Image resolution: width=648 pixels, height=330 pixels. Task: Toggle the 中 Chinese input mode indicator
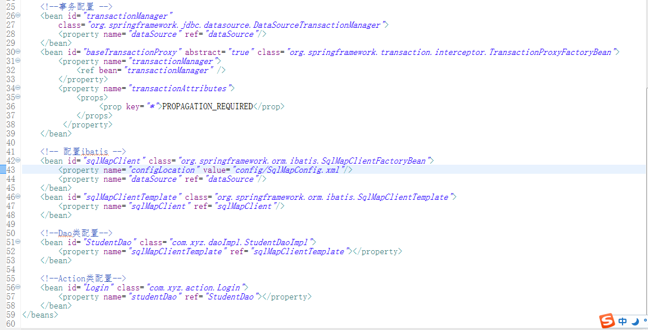623,322
